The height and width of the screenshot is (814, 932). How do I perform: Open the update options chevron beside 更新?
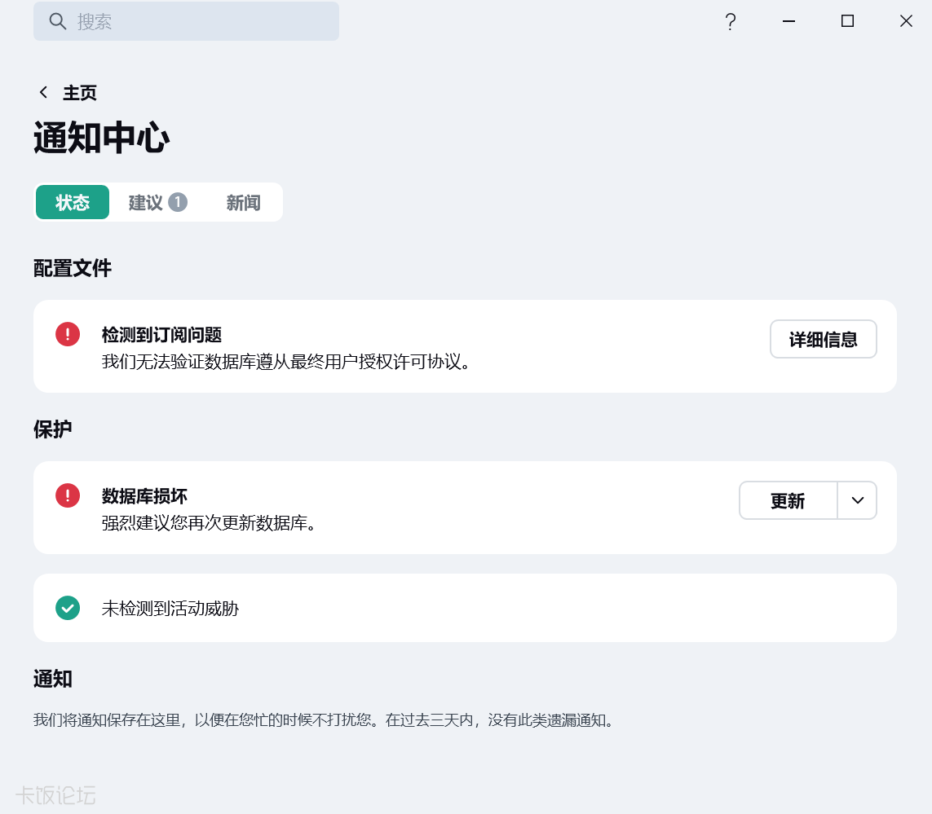tap(857, 500)
